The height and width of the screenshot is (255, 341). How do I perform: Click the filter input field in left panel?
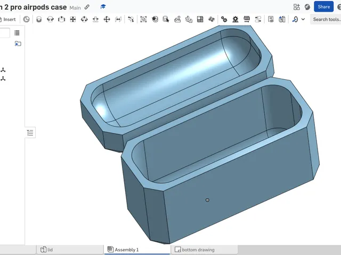[5, 33]
